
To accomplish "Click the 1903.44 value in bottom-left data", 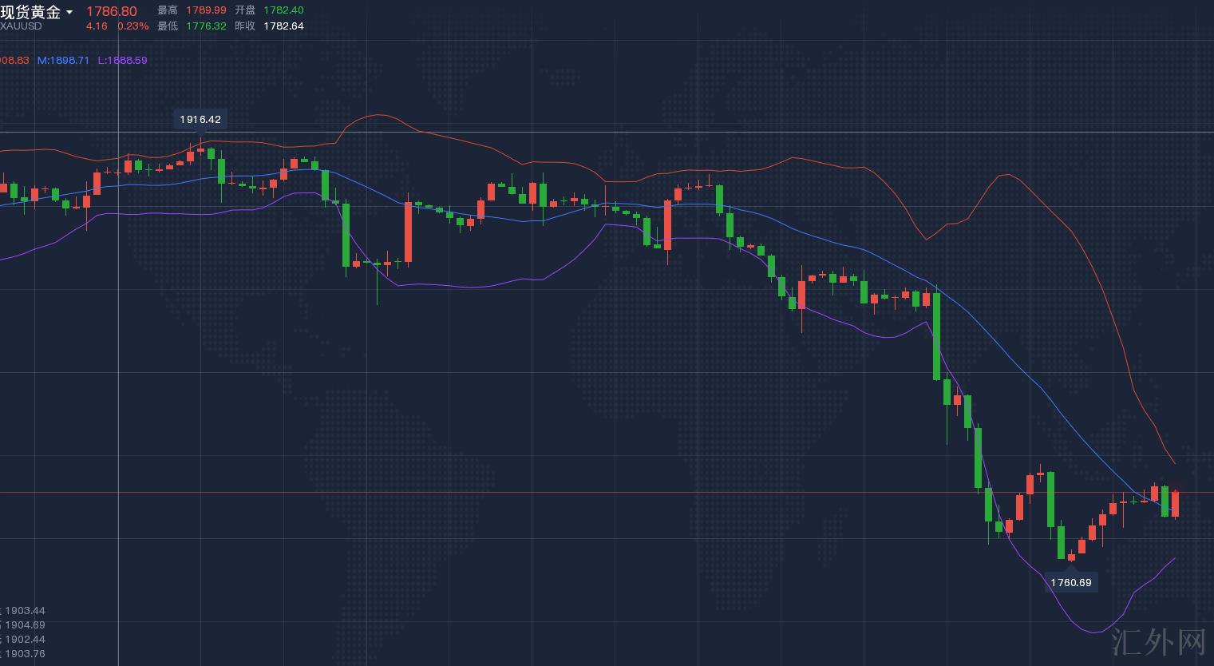I will [x=25, y=611].
